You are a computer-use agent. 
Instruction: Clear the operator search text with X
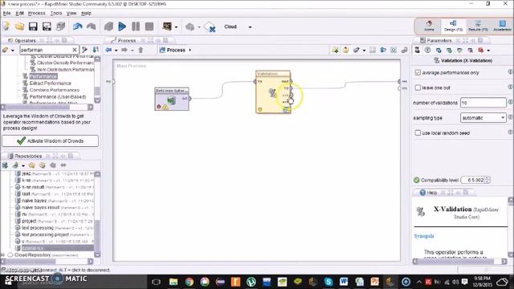(x=75, y=50)
